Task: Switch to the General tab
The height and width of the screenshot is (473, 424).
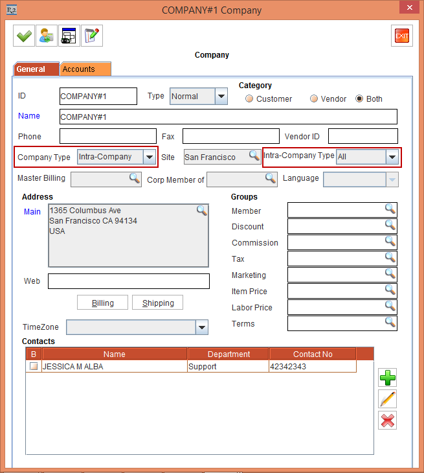Action: click(36, 69)
